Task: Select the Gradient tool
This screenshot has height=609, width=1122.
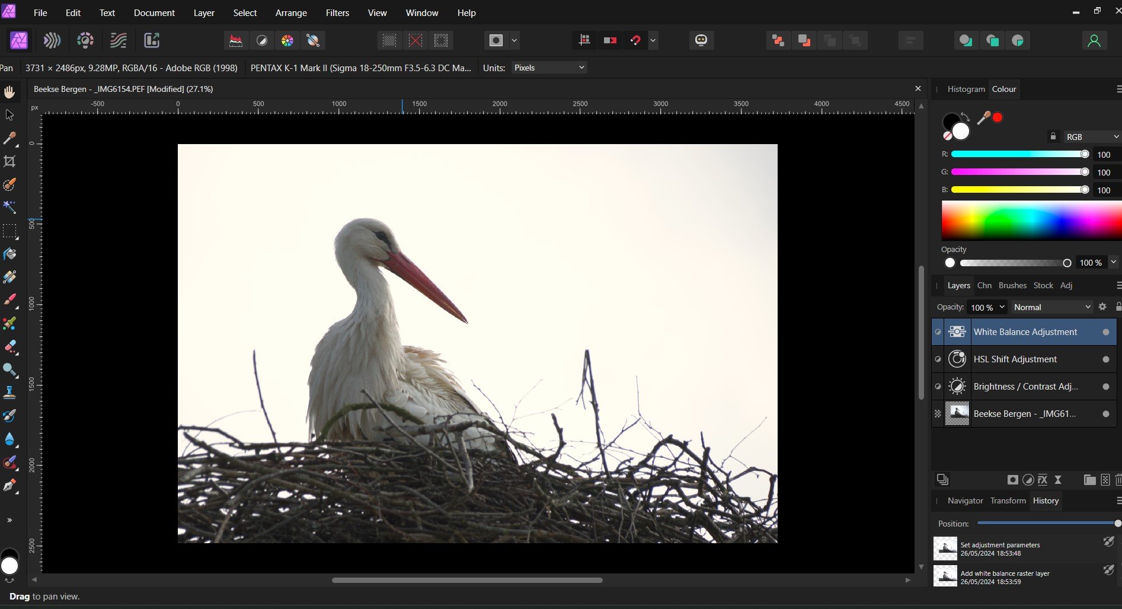Action: click(9, 277)
